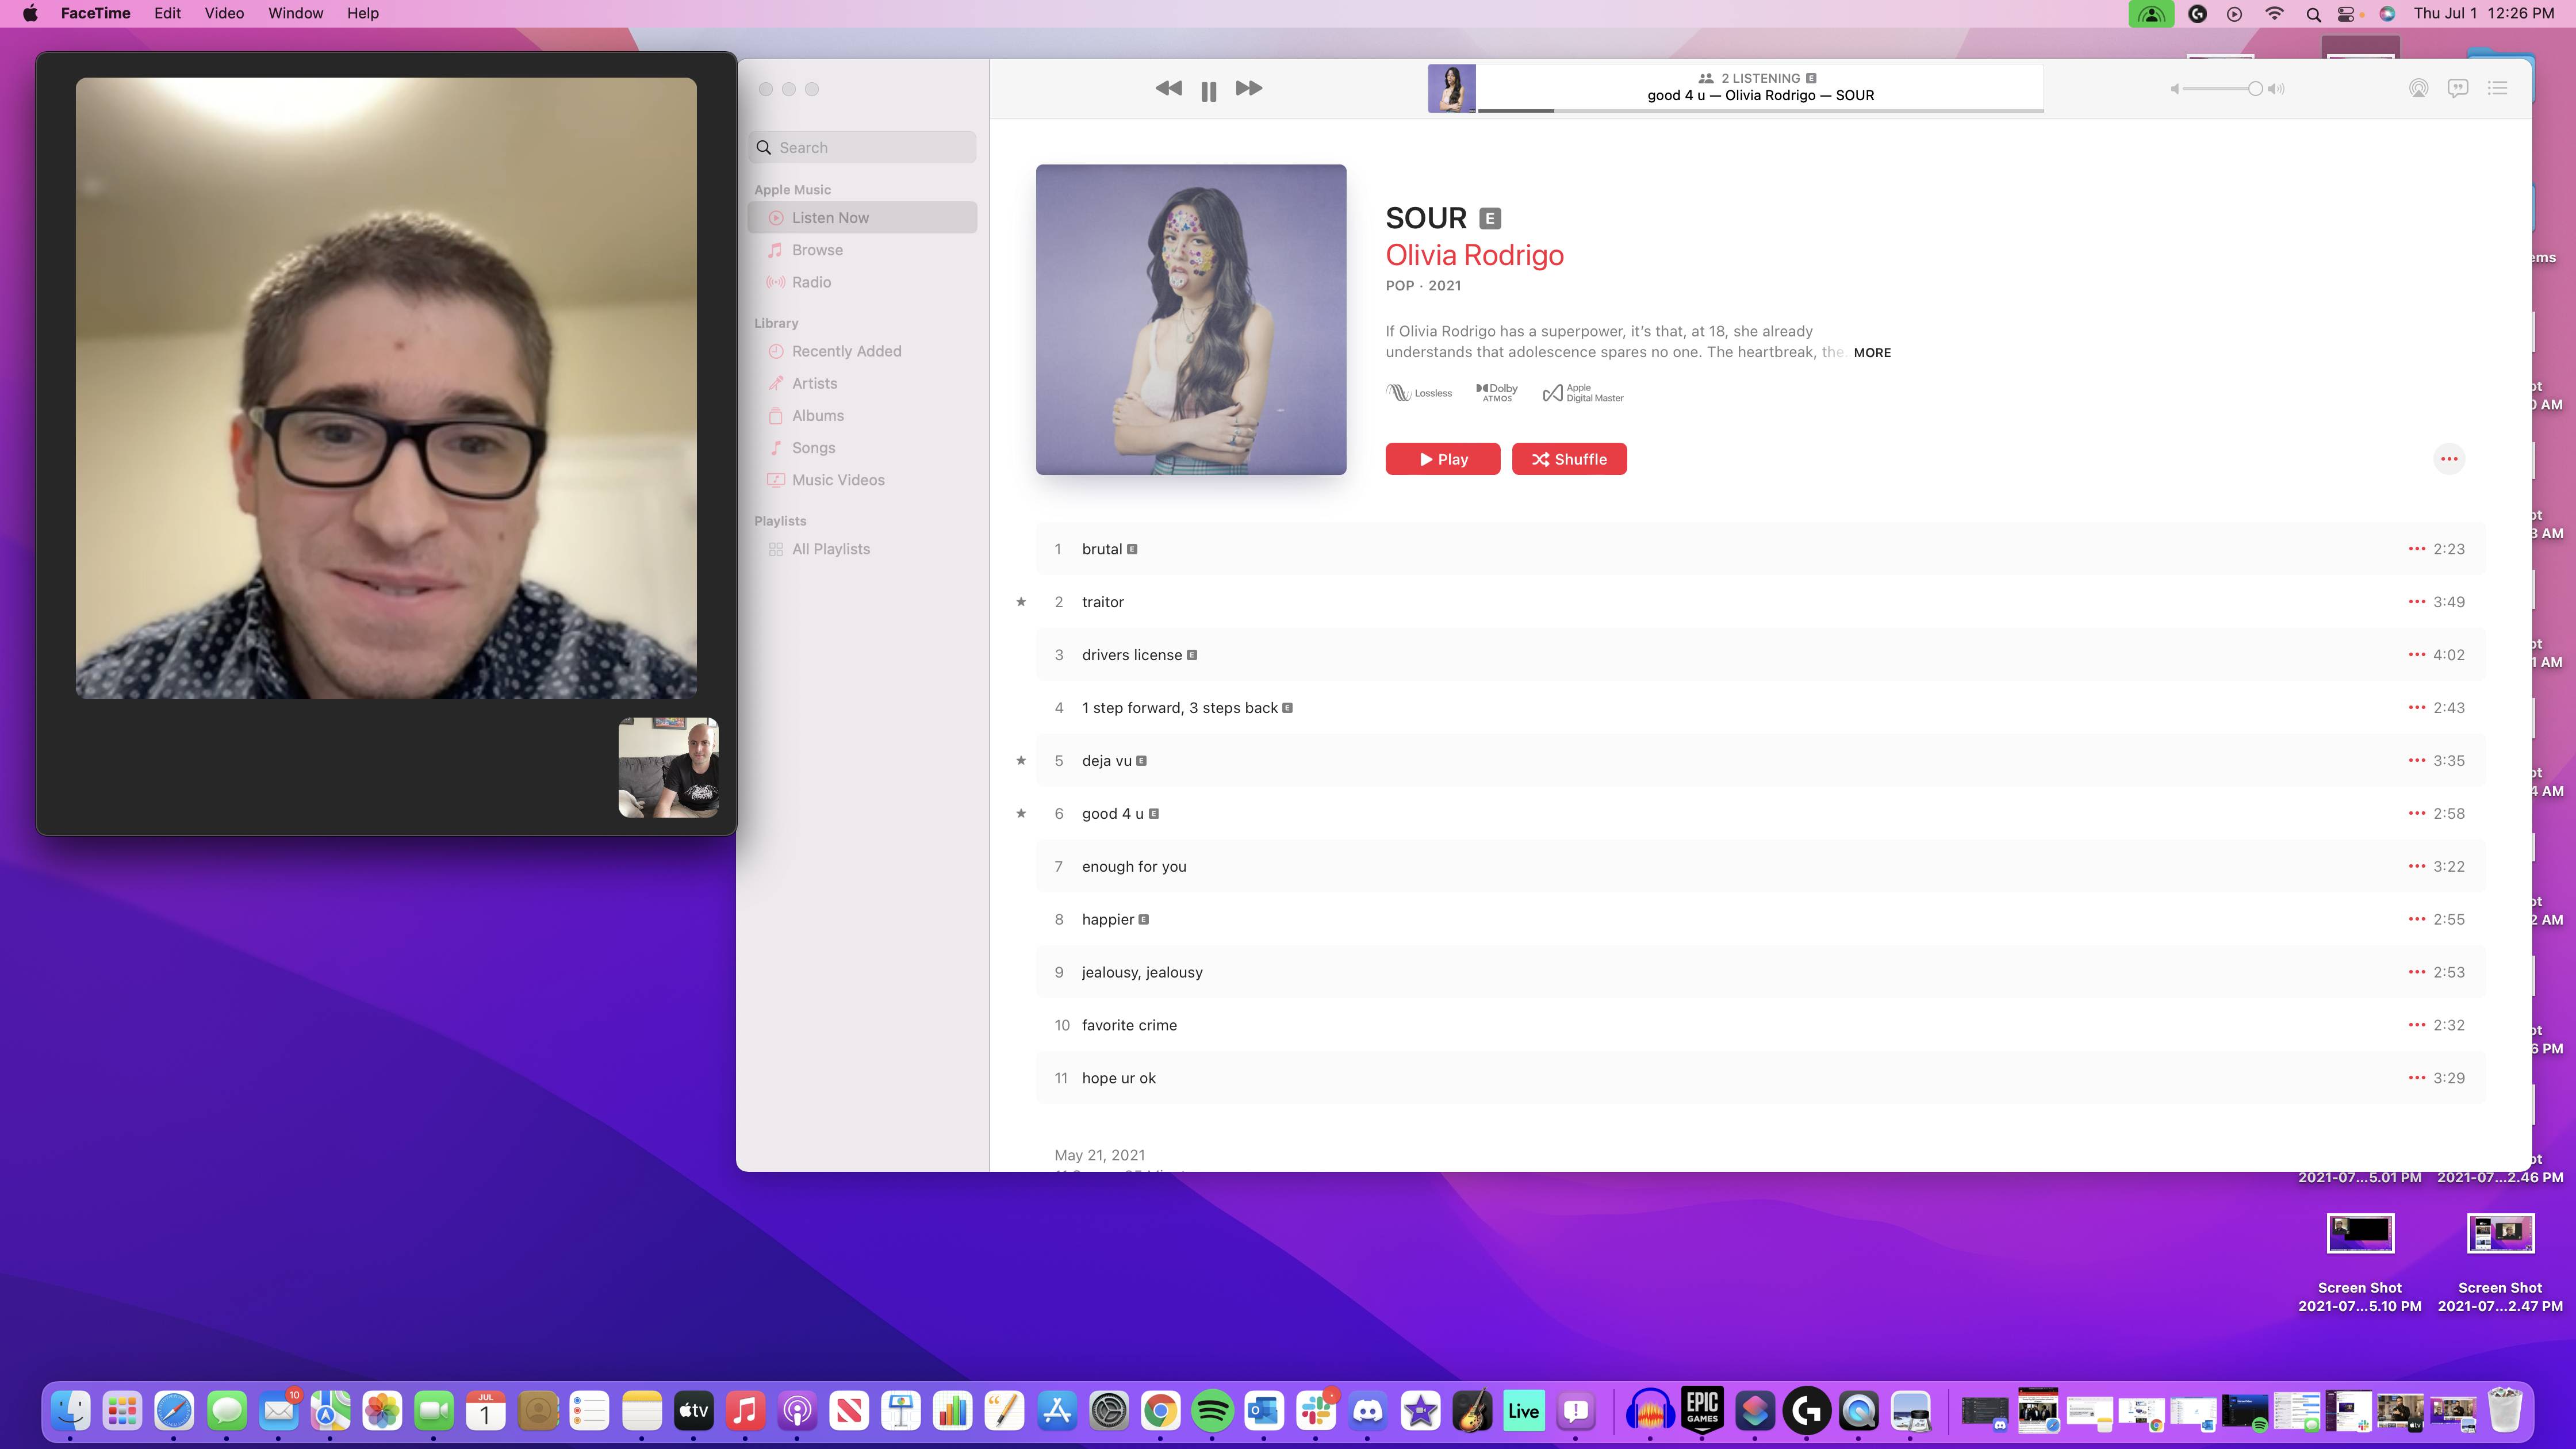The width and height of the screenshot is (2576, 1449).
Task: Open Safari from the Dock
Action: tap(174, 1411)
